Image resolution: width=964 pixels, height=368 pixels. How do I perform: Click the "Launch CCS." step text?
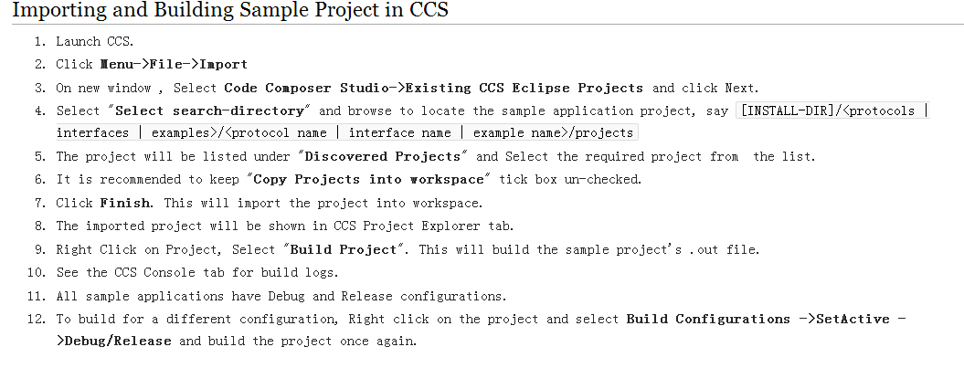[94, 41]
